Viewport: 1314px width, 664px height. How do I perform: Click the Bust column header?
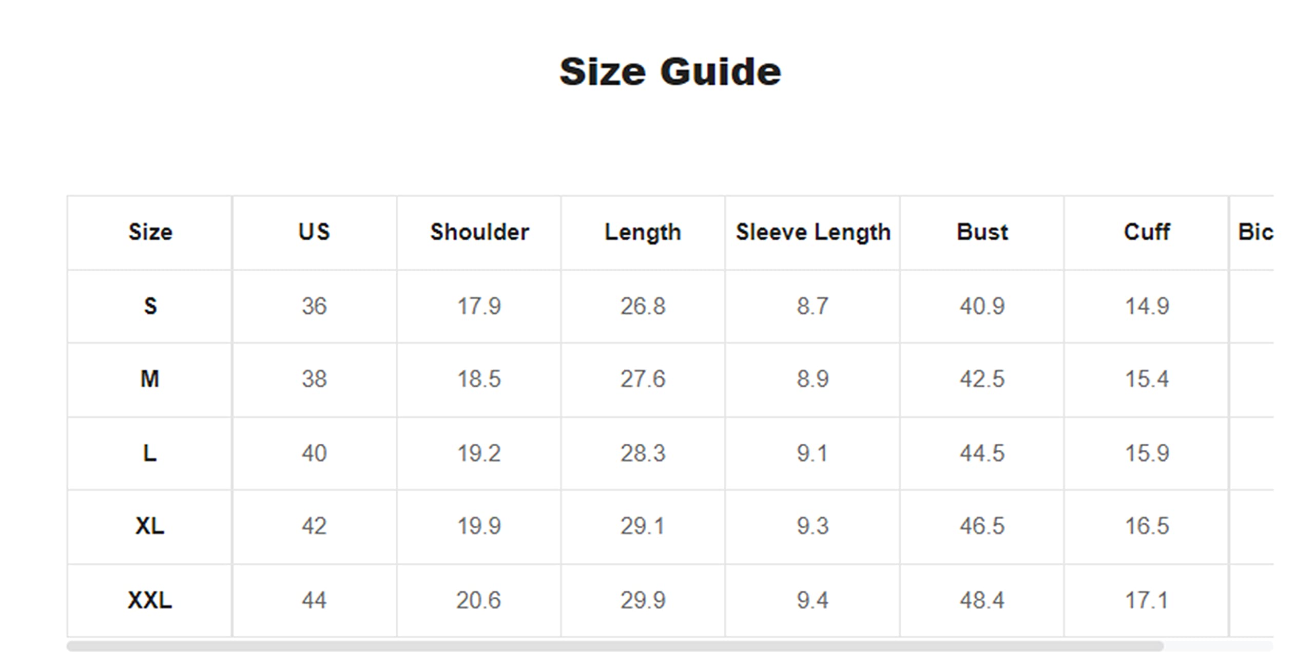click(982, 232)
